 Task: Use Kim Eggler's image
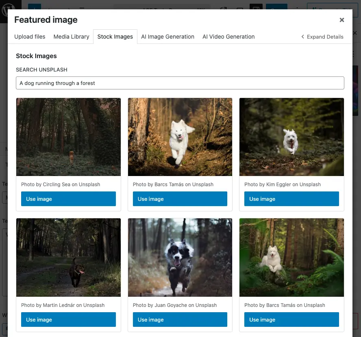click(x=291, y=199)
